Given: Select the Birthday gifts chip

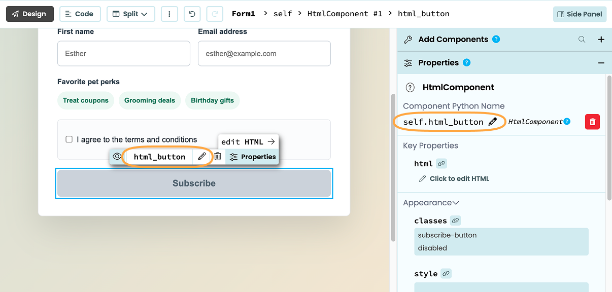Looking at the screenshot, I should click(213, 100).
